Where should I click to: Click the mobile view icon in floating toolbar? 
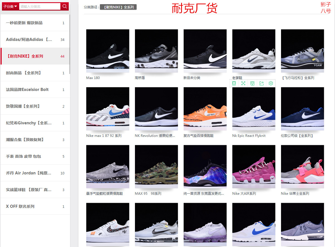234,83
